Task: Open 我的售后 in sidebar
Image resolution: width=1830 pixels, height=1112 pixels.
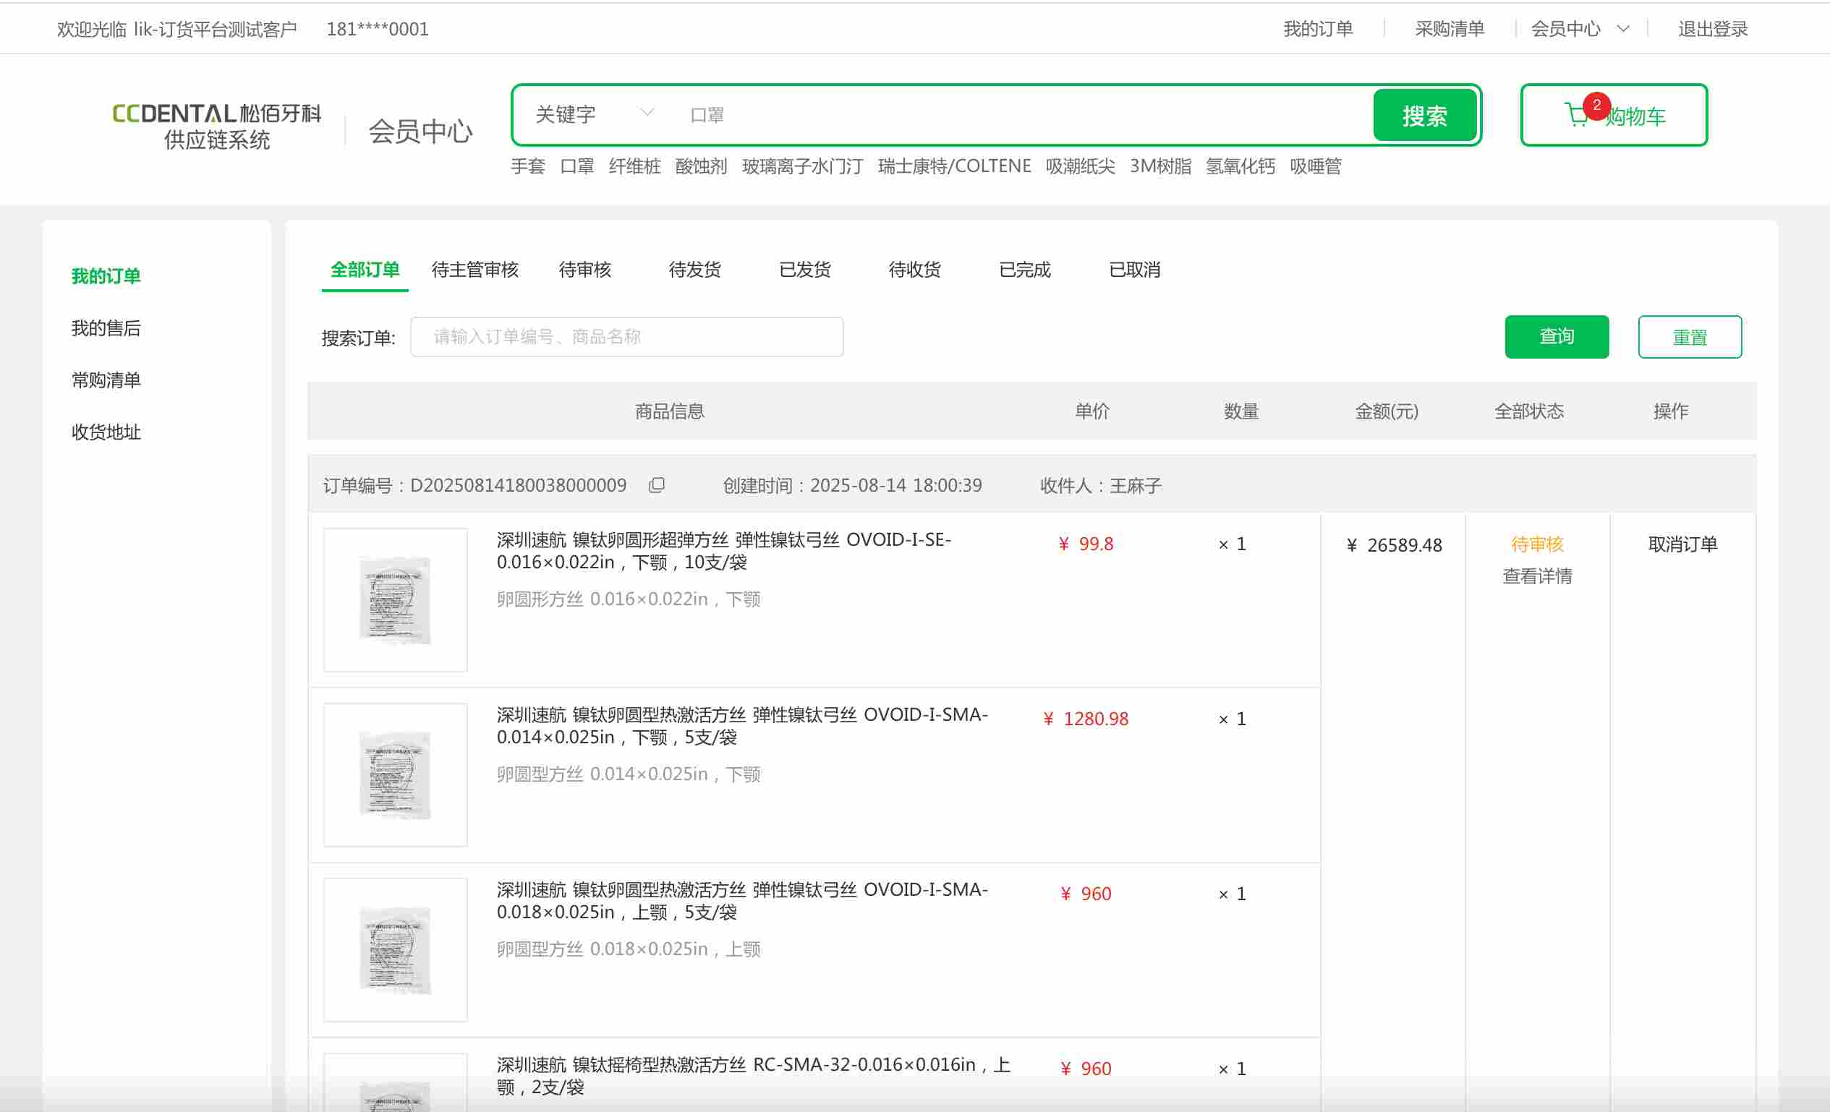Action: (x=106, y=328)
